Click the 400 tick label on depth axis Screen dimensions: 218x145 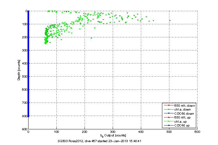[24, 64]
